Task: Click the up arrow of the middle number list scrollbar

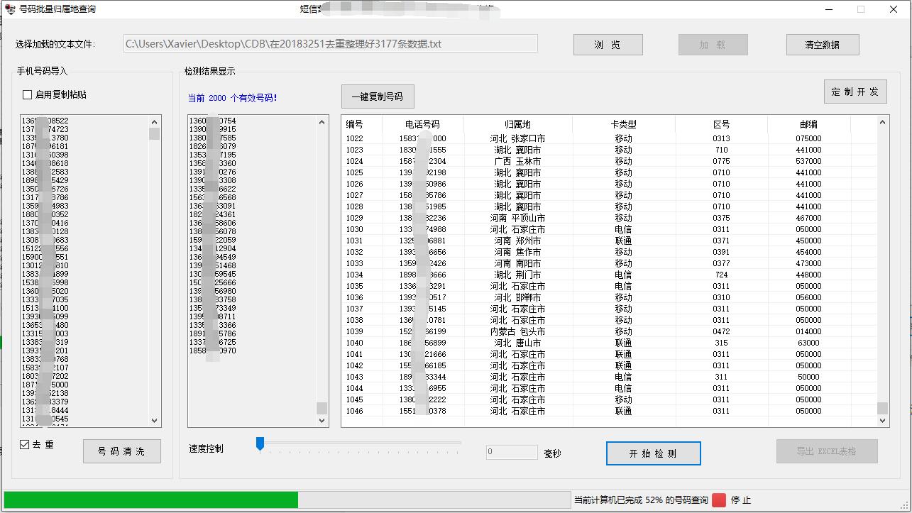Action: coord(322,122)
